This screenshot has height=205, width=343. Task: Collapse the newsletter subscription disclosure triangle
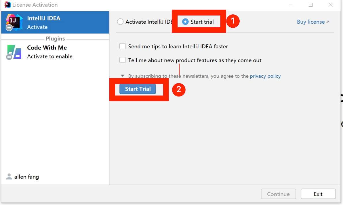click(123, 76)
